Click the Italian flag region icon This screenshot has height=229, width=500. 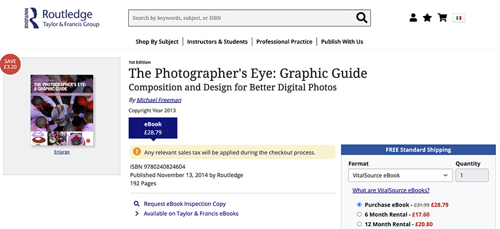tap(459, 18)
